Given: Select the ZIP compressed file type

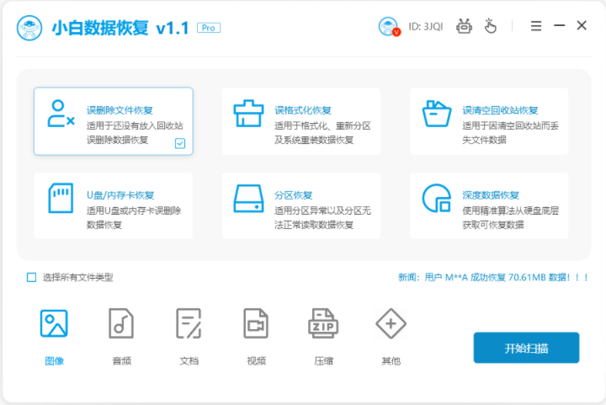Looking at the screenshot, I should (x=323, y=324).
